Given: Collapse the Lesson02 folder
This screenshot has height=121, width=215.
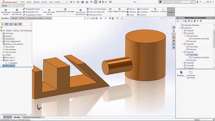Looking at the screenshot, I should pyautogui.click(x=183, y=33).
